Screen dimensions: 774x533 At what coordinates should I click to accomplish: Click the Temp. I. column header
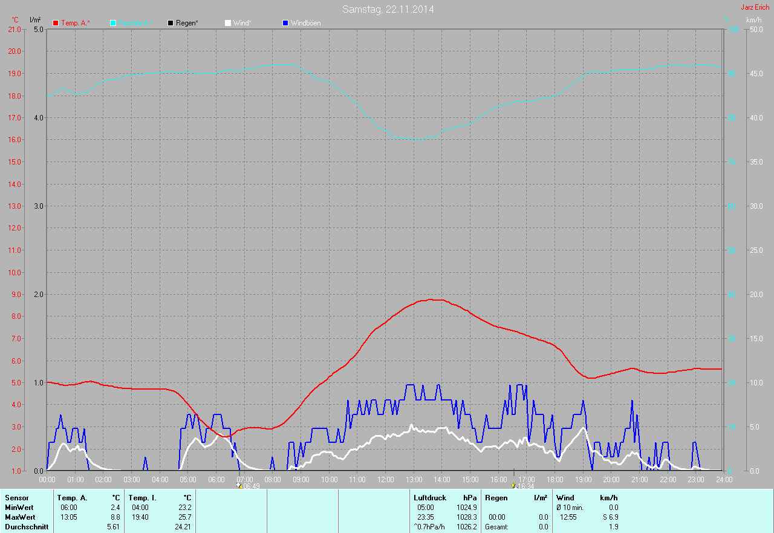pyautogui.click(x=141, y=498)
